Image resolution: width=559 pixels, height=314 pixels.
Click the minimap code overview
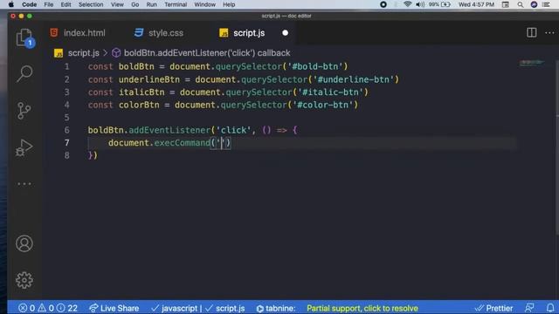(x=532, y=63)
